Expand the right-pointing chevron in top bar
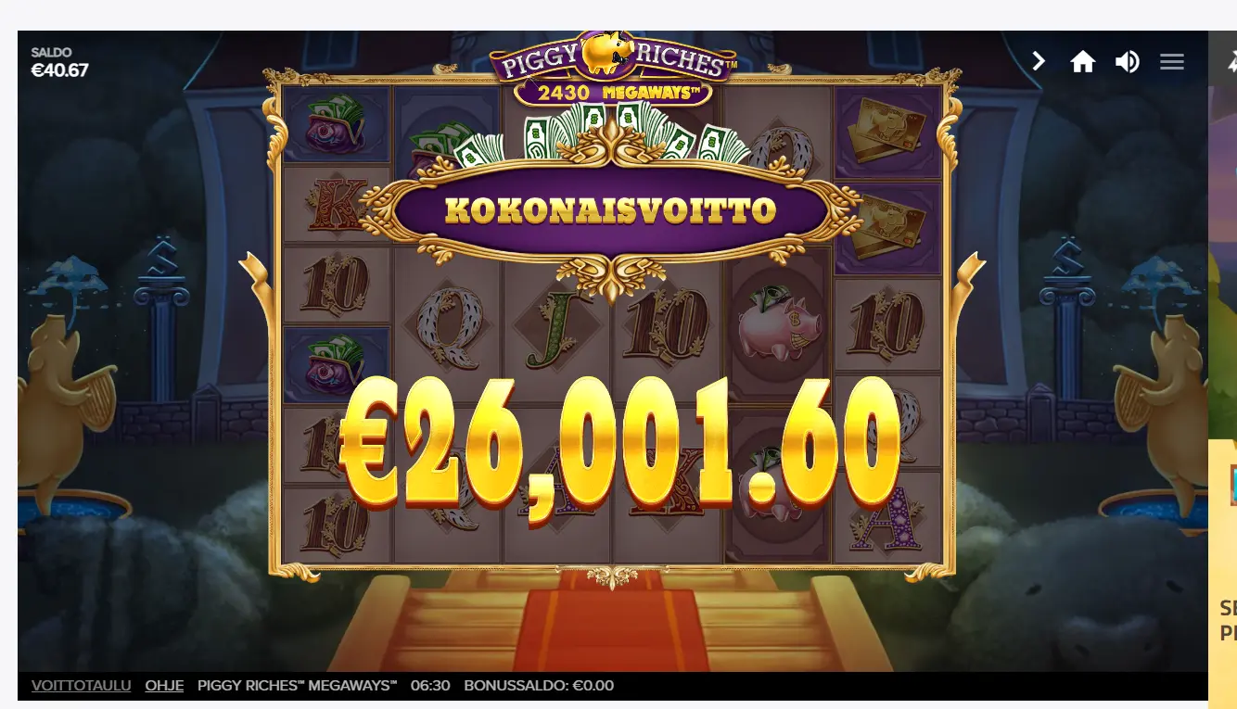The image size is (1237, 709). click(1039, 61)
